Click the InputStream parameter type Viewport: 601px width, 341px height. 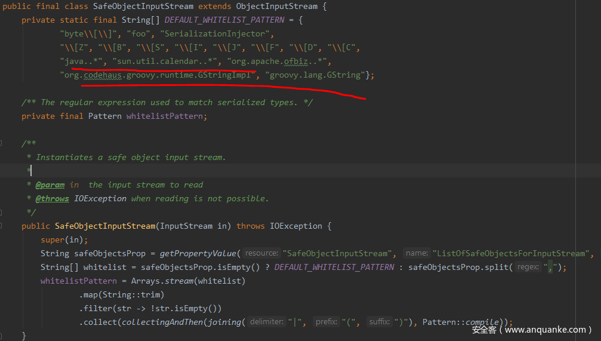(186, 226)
